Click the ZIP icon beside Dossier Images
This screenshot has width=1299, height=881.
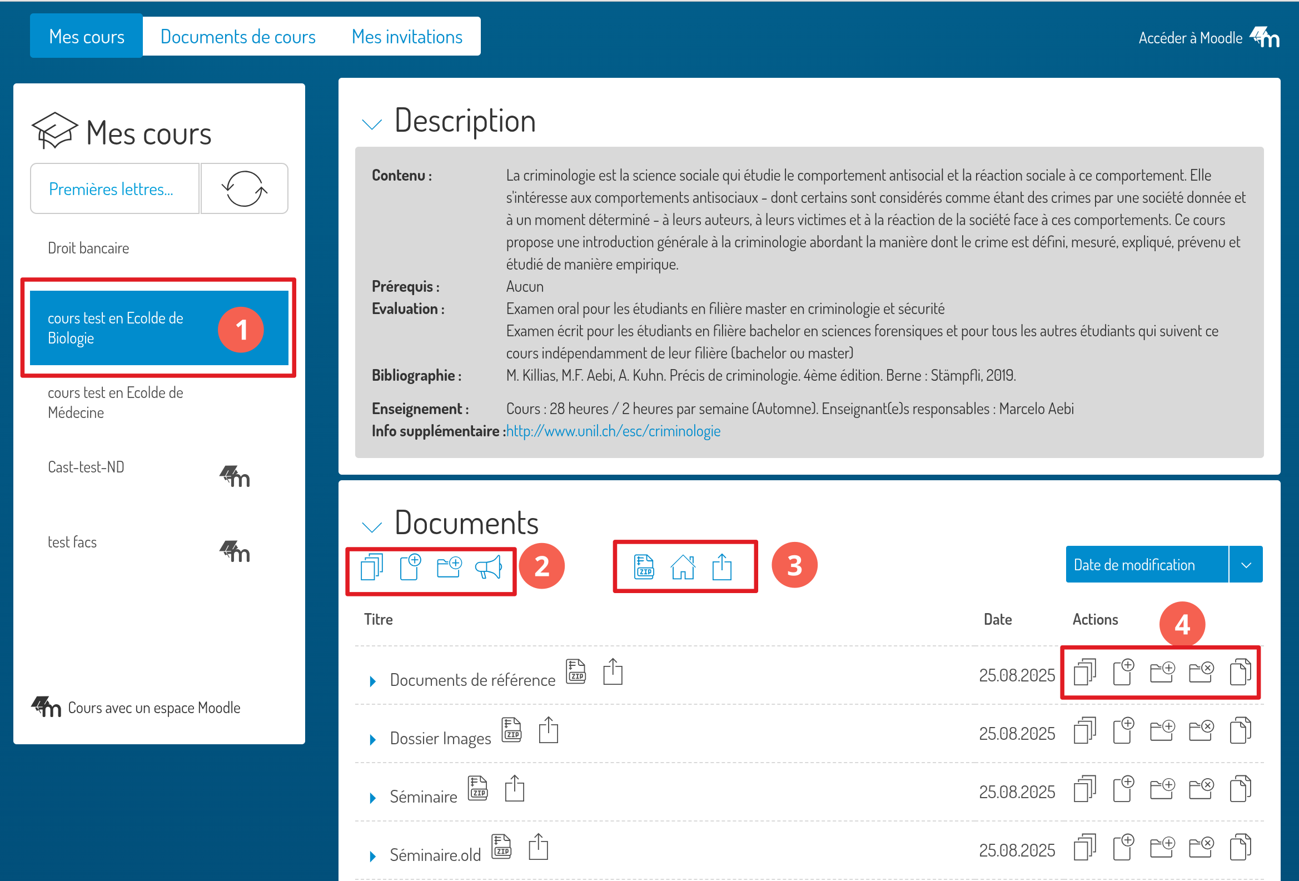pyautogui.click(x=511, y=730)
